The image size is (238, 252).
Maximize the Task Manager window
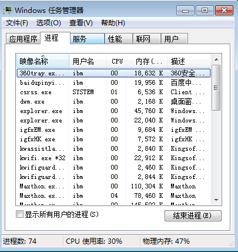[205, 11]
